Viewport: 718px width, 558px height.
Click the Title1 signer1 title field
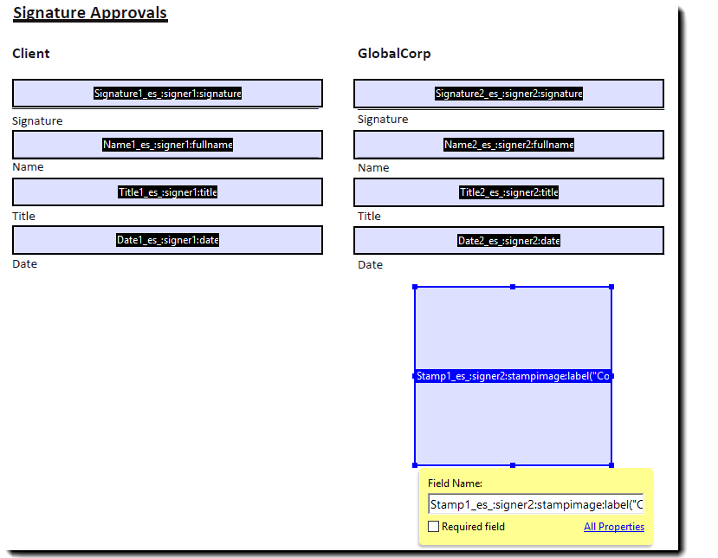(167, 192)
